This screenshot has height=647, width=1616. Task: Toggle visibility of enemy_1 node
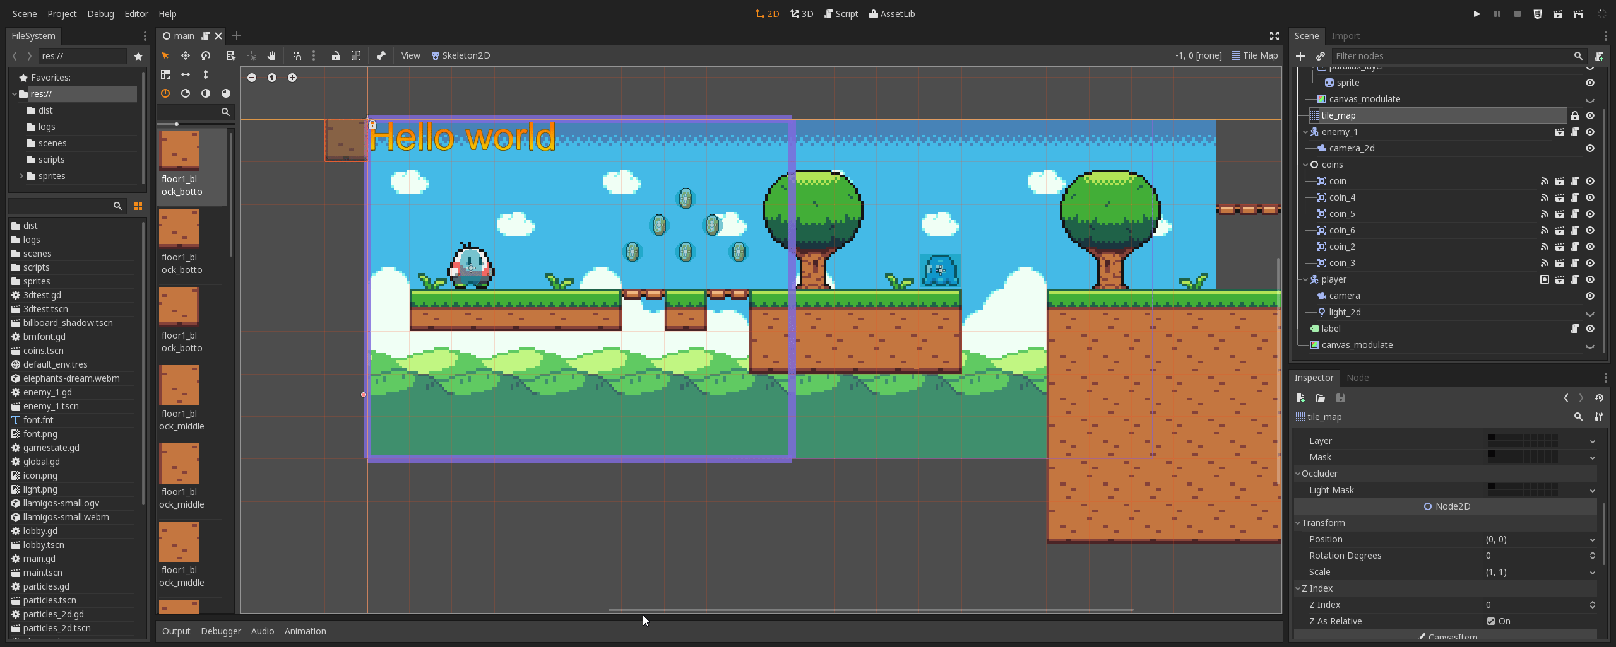1590,132
